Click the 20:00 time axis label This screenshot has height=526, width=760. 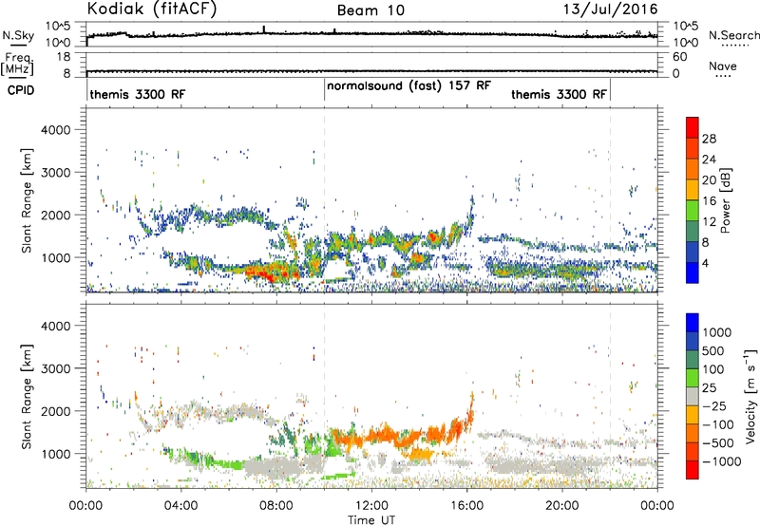[561, 506]
